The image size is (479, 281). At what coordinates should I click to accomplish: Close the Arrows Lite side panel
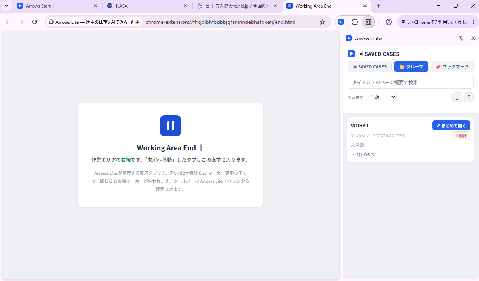click(473, 38)
